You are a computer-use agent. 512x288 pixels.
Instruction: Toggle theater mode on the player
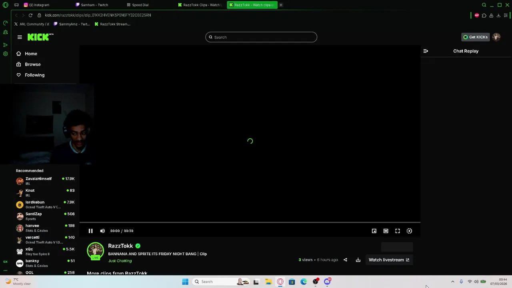pyautogui.click(x=386, y=231)
